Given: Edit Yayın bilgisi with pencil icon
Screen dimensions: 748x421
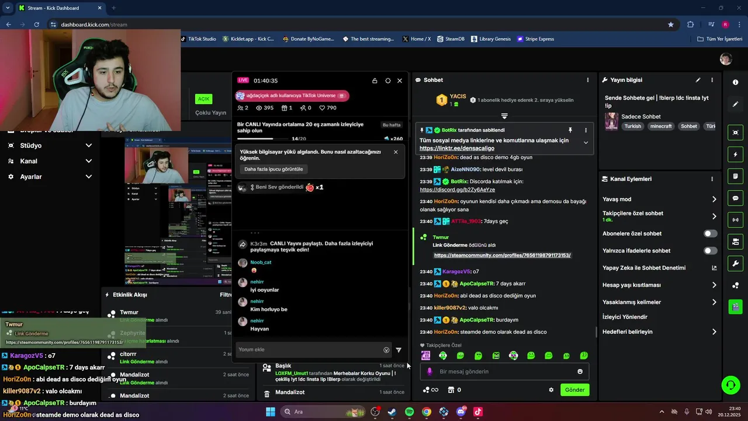Looking at the screenshot, I should coord(698,80).
